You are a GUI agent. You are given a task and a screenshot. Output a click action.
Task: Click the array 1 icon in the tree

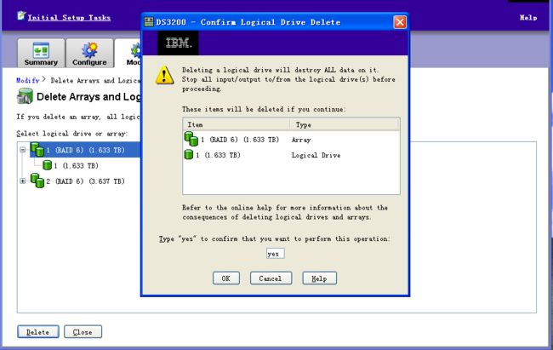coord(37,149)
